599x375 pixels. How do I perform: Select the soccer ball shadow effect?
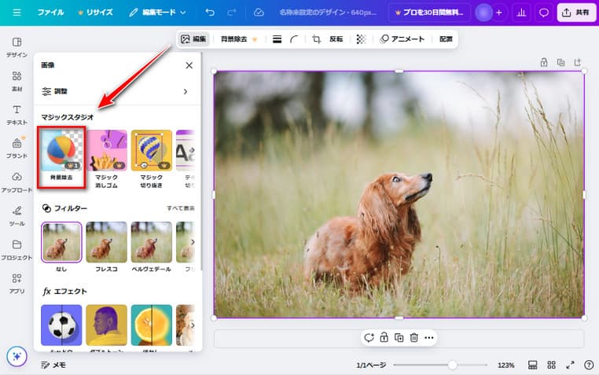[61, 325]
